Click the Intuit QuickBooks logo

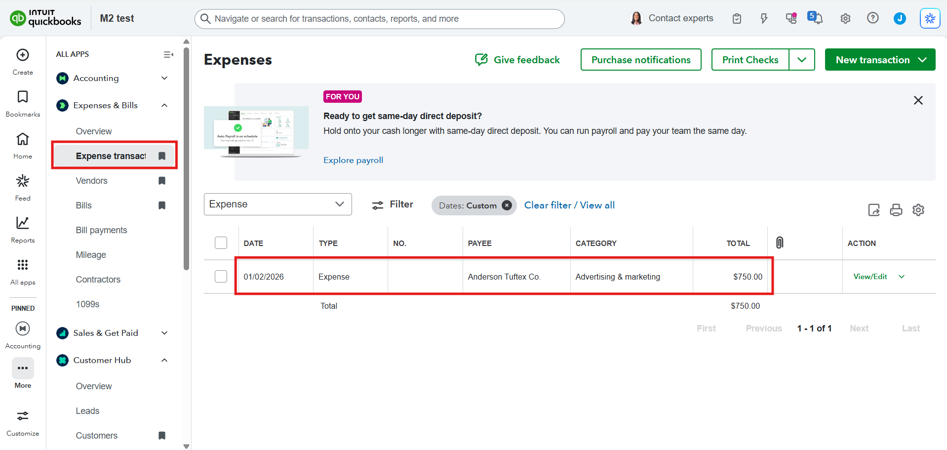pos(45,18)
